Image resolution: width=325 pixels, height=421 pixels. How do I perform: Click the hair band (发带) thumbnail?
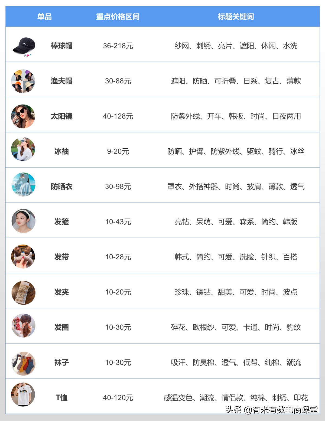(x=23, y=256)
